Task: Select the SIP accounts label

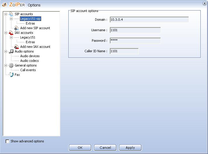Action: pyautogui.click(x=24, y=14)
